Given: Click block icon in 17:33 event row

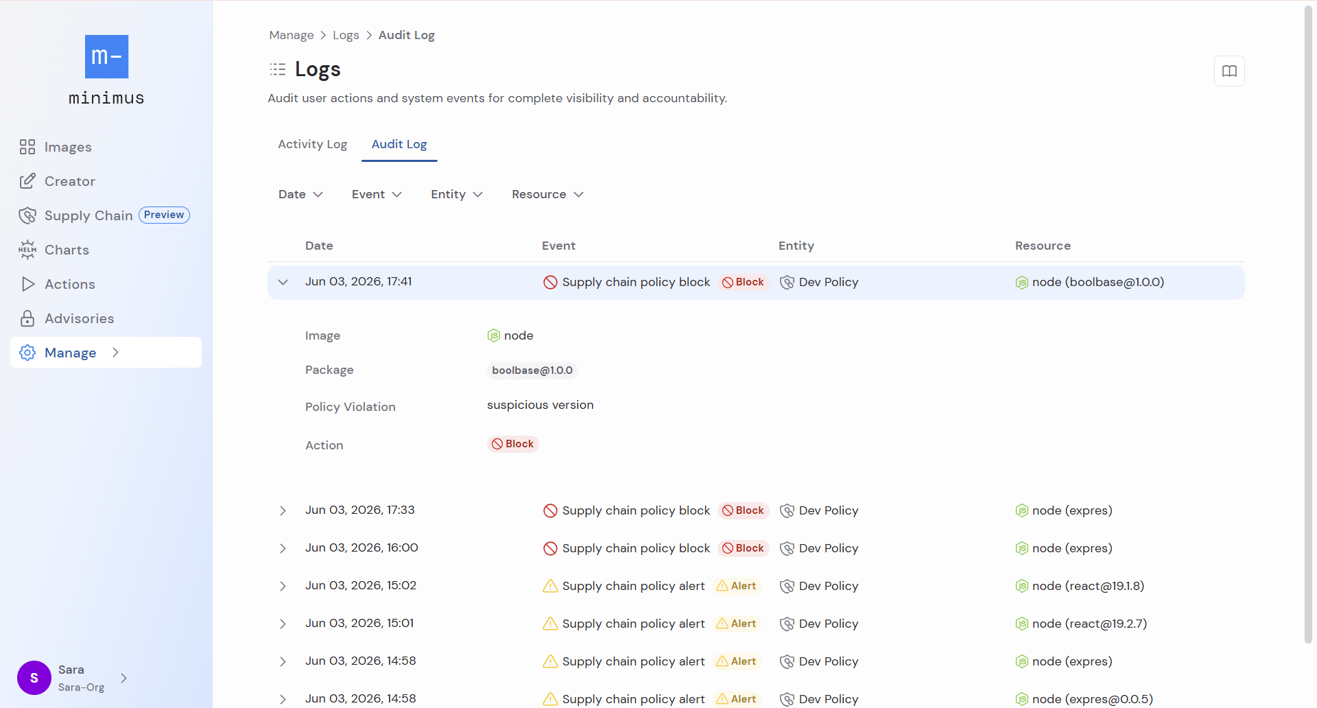Looking at the screenshot, I should click(x=550, y=510).
